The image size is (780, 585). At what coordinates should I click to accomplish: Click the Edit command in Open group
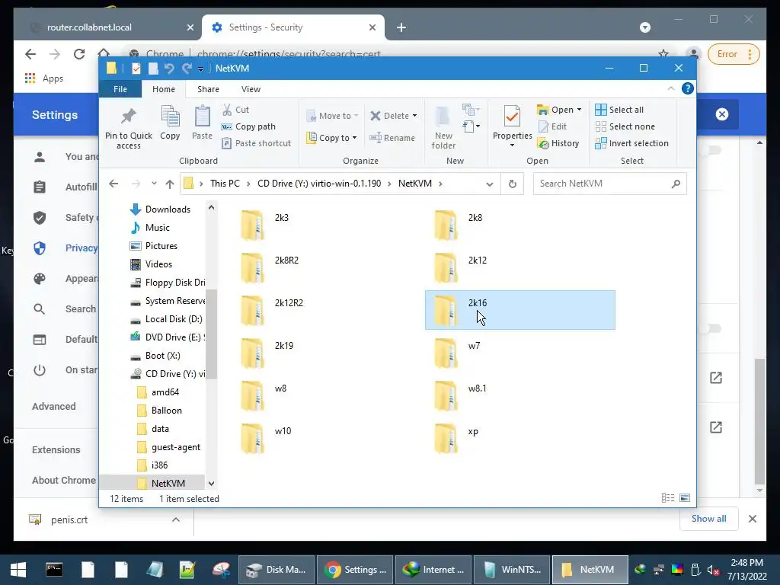552,126
